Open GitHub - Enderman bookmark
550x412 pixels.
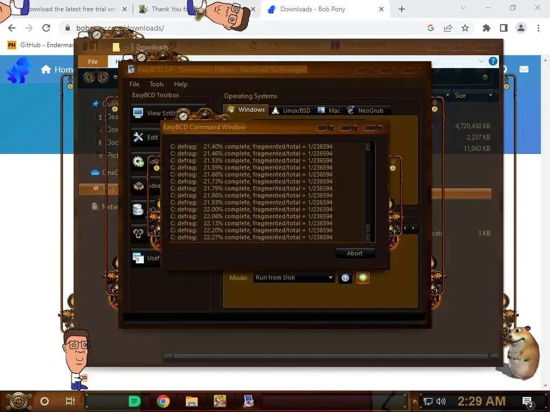[x=41, y=45]
